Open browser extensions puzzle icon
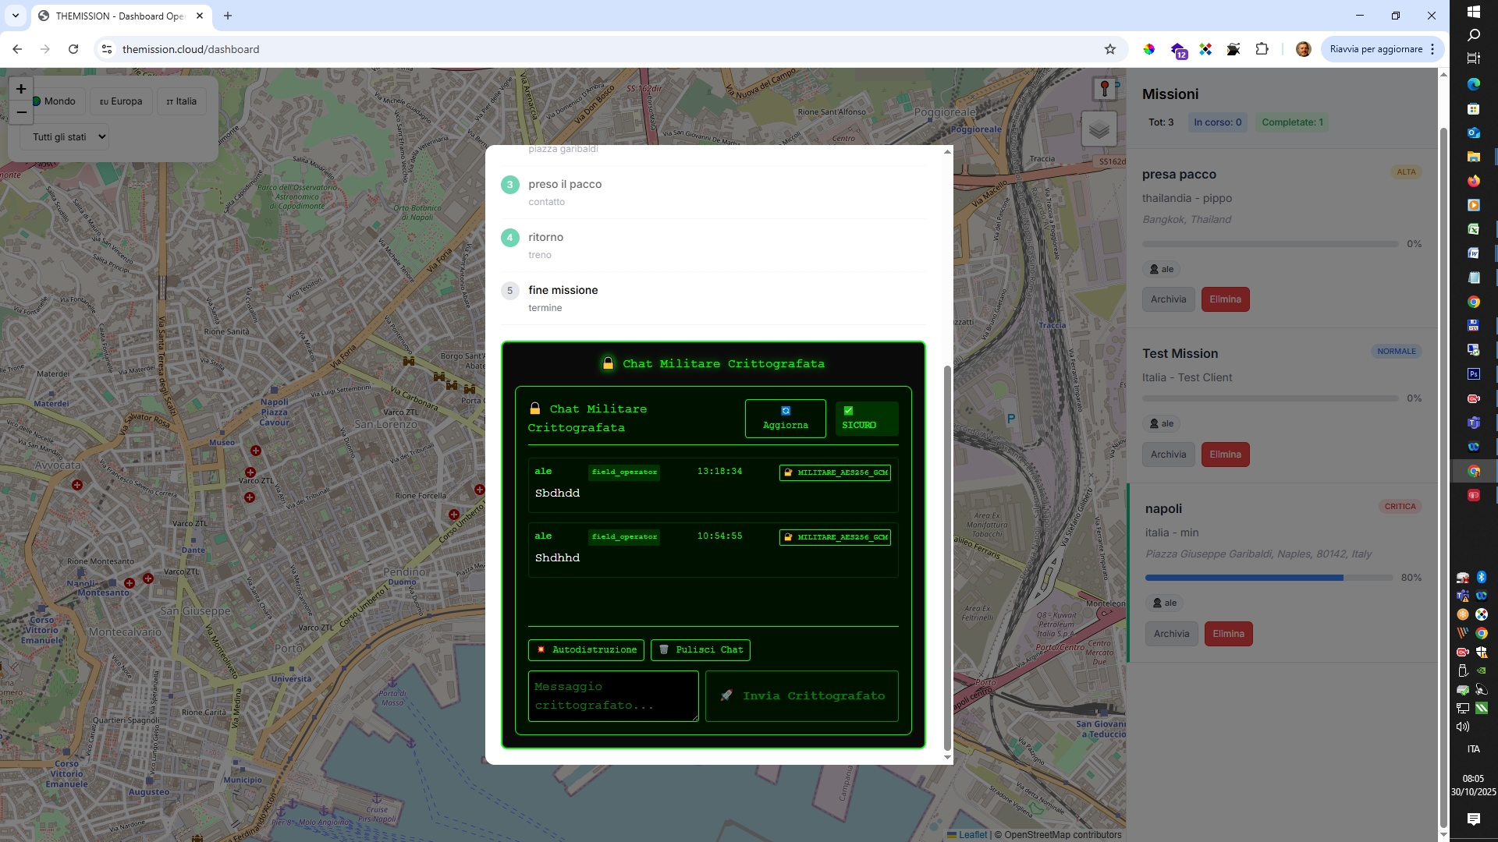Screen dimensions: 1498x842 pos(1262,49)
